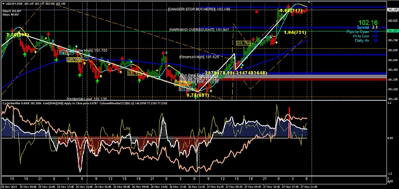This screenshot has height=189, width=399.
Task: Click the 25 Nov 2013 date on time axis
Action: [9, 187]
